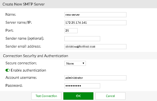Click the Test Connection button
Screen dimensions: 157x101
coord(46,96)
